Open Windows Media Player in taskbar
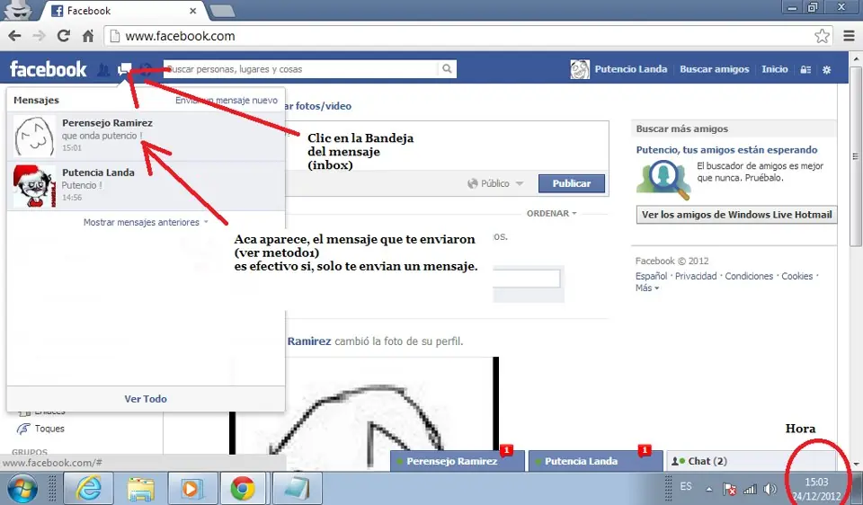 click(x=191, y=489)
